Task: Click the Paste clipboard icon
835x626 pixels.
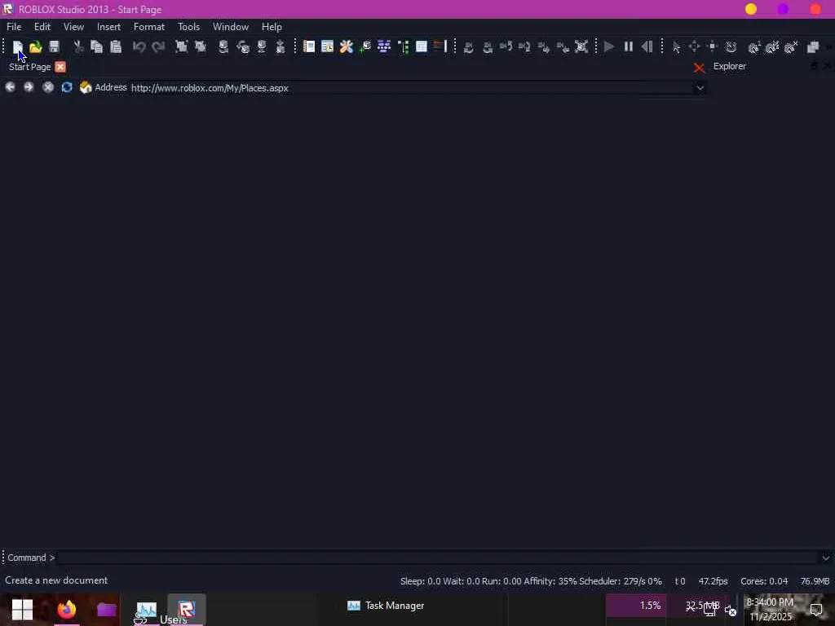Action: click(x=116, y=46)
